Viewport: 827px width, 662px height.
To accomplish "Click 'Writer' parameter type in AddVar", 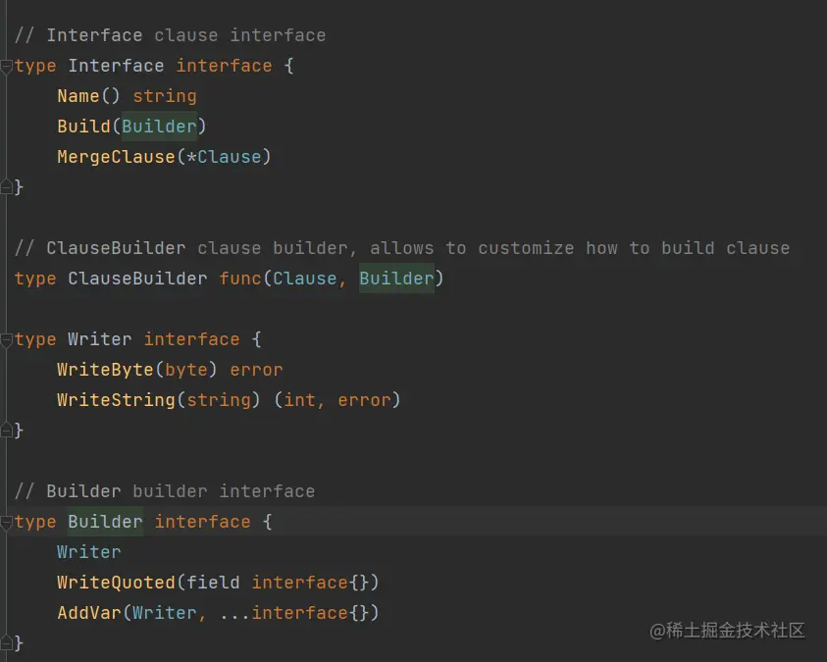I will click(x=164, y=613).
